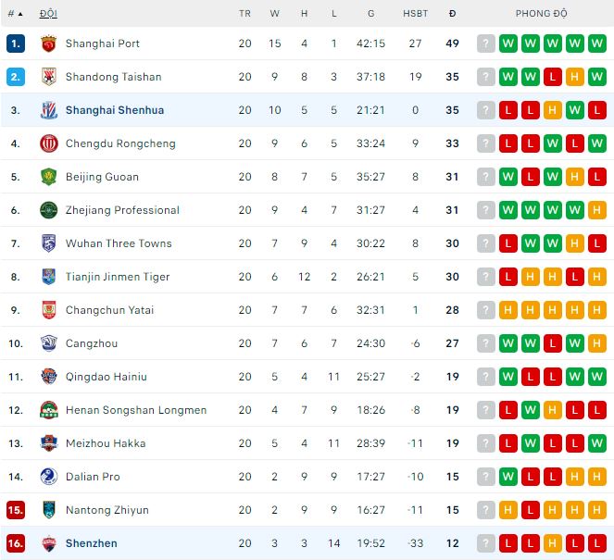The image size is (614, 560).
Task: Click the Zhejiang Professional team badge
Action: pos(49,210)
